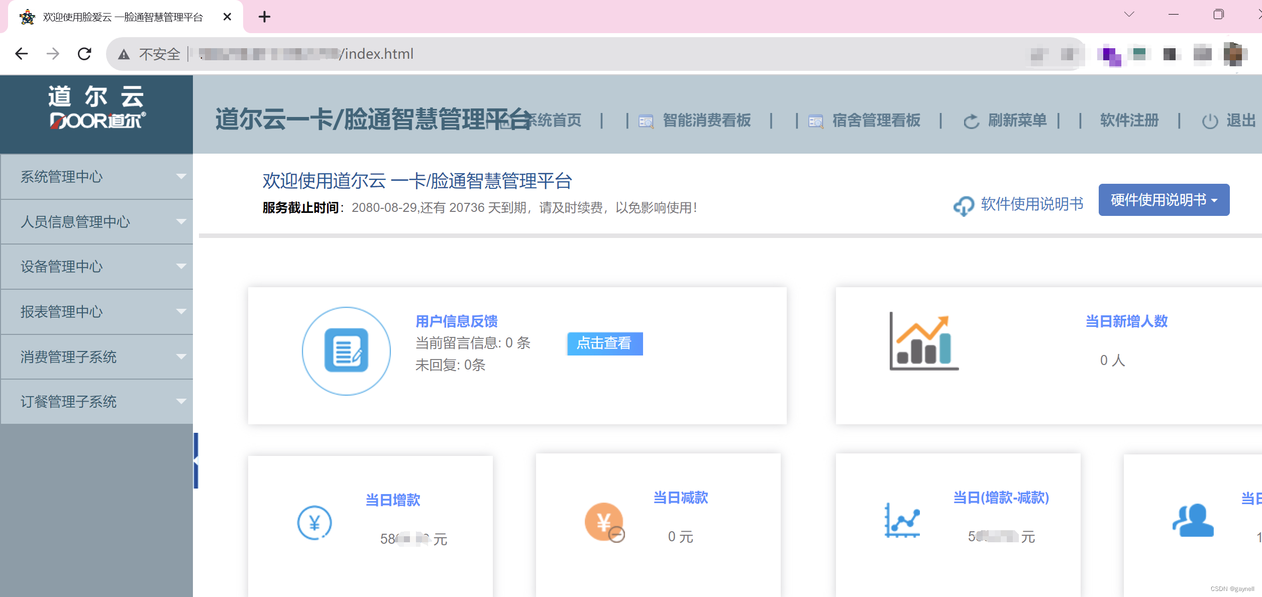
Task: Click 刷新菜单 to refresh the menu
Action: click(1017, 121)
